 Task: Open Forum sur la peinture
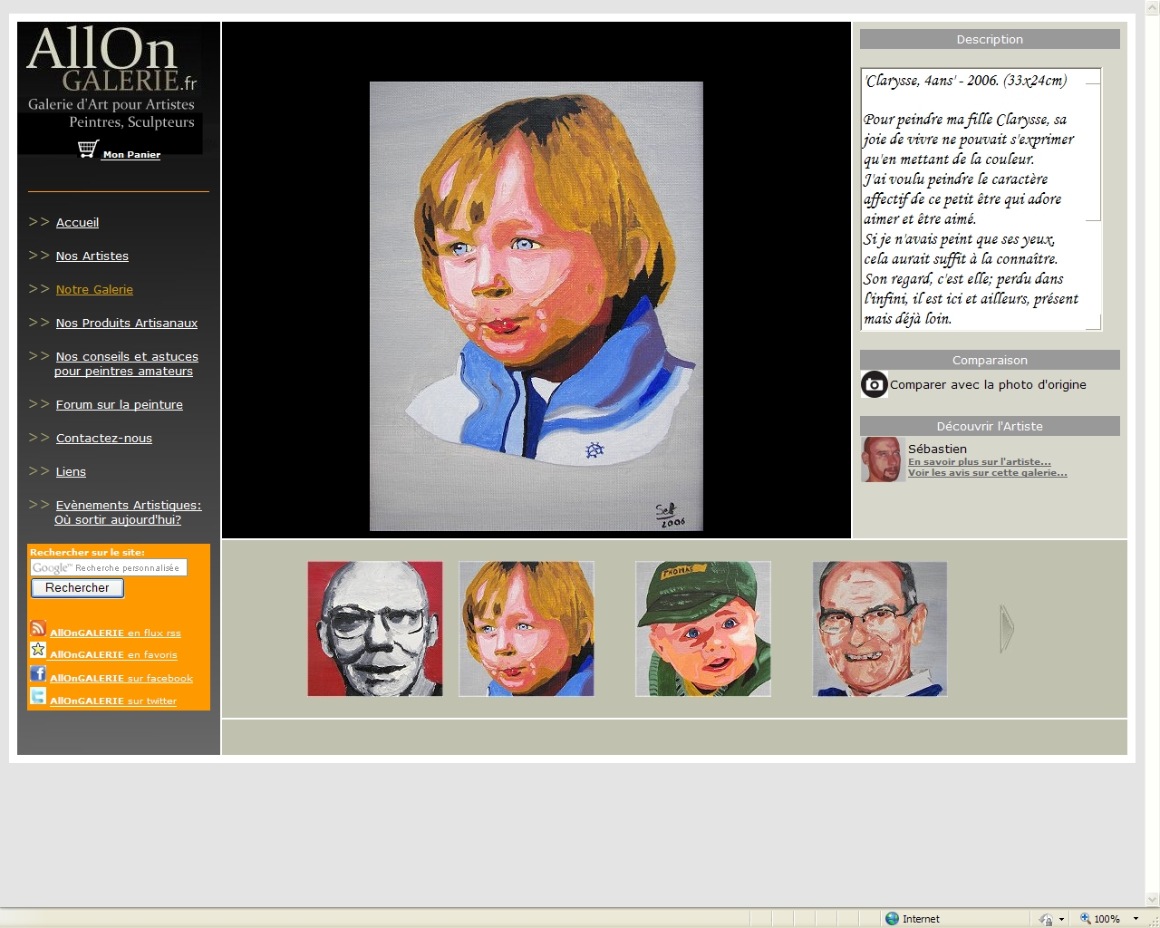click(x=119, y=405)
